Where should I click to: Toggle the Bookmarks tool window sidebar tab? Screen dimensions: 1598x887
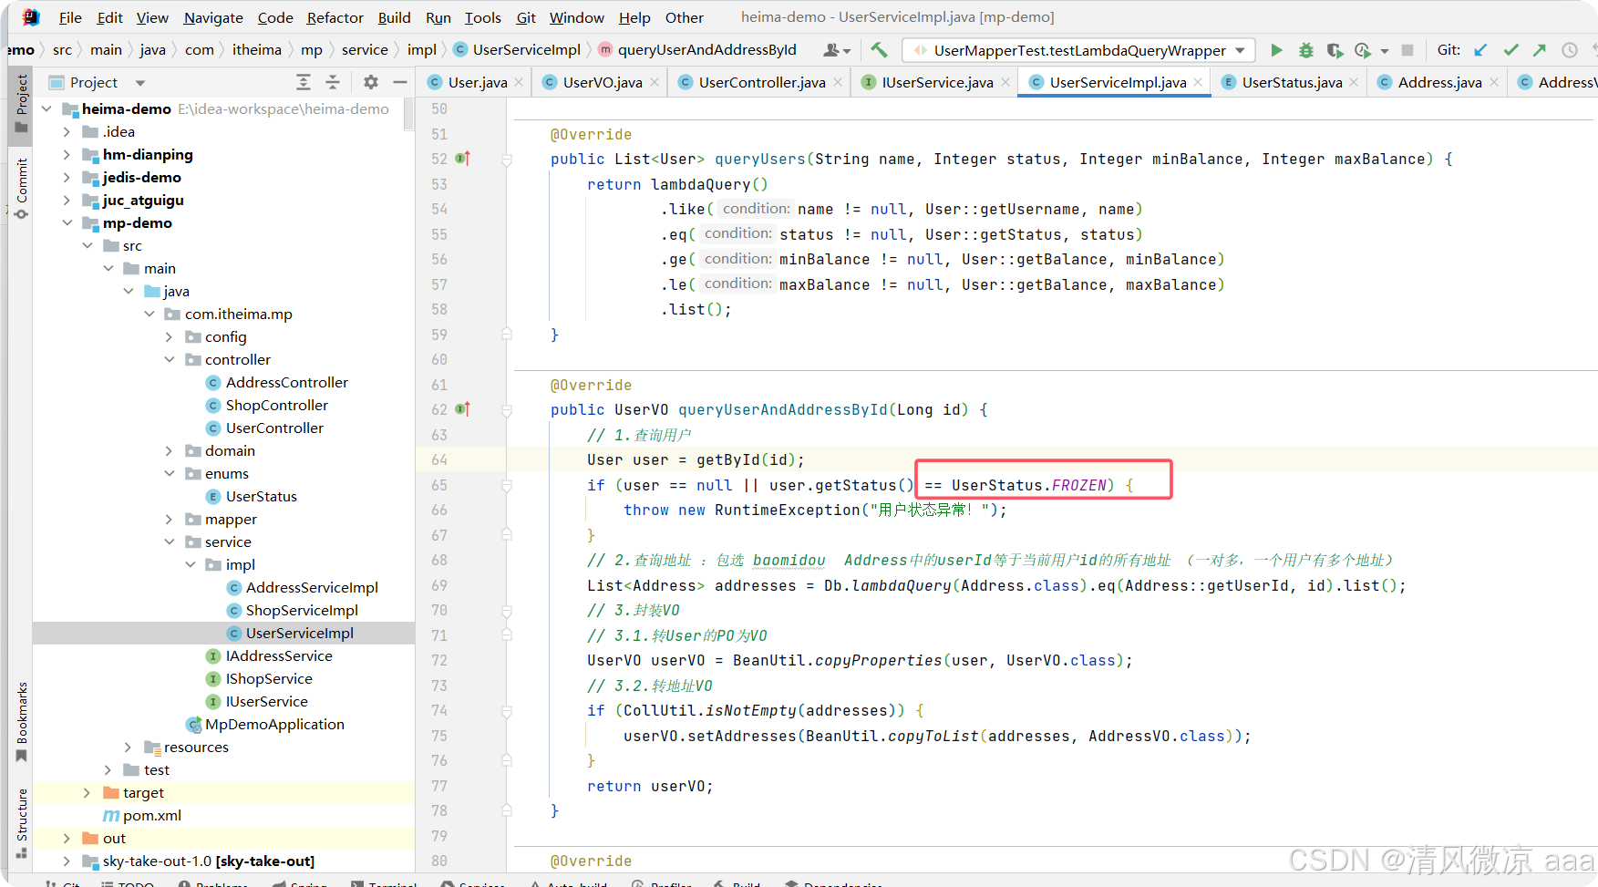pos(21,722)
